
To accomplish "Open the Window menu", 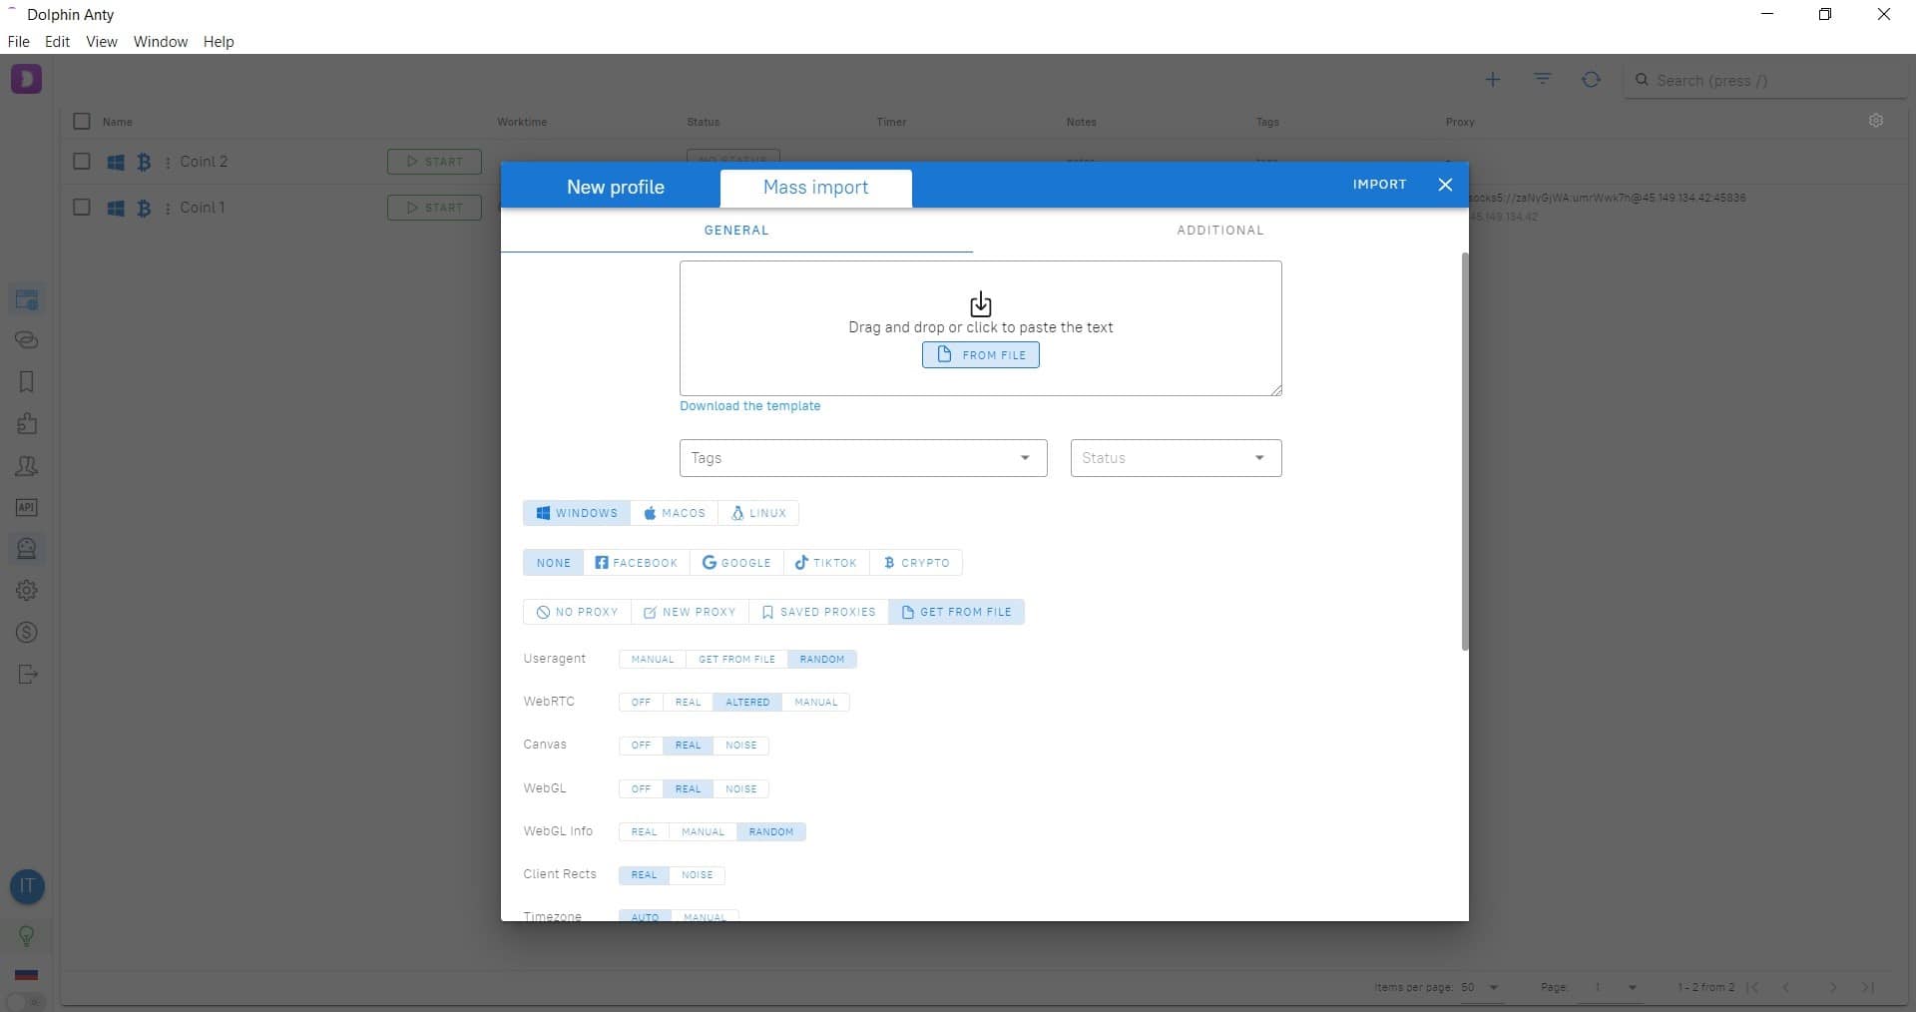I will click(161, 42).
